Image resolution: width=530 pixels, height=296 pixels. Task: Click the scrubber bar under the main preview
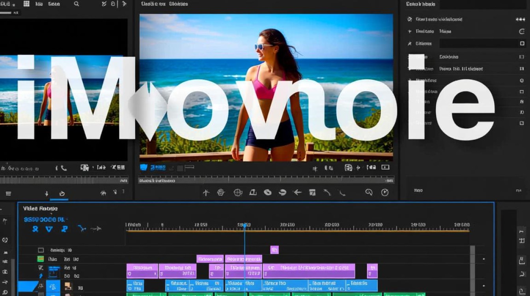266,180
